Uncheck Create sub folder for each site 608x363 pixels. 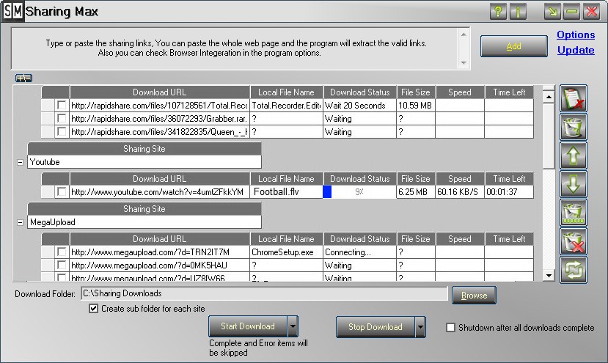coord(93,309)
